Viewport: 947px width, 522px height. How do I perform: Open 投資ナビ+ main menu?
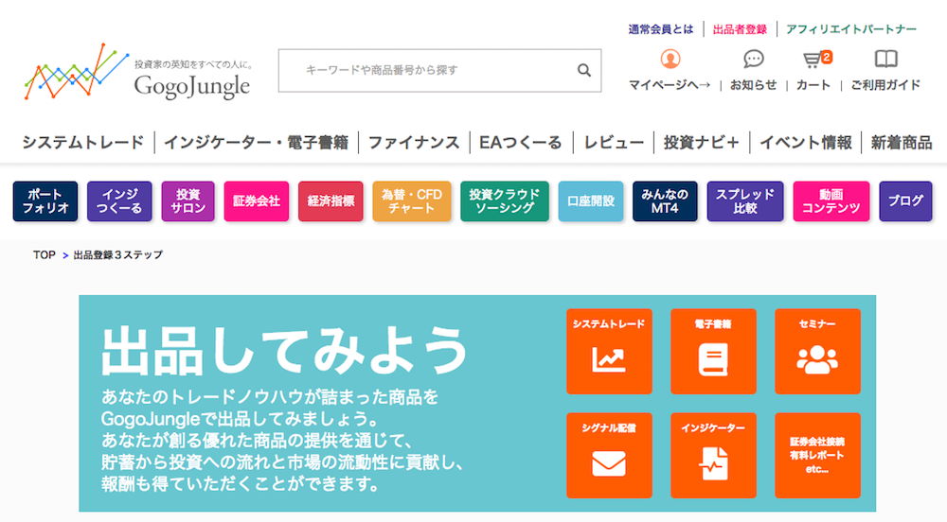(701, 143)
